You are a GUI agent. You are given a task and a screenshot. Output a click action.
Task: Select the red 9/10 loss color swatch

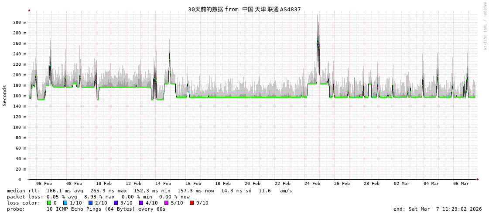(x=191, y=203)
